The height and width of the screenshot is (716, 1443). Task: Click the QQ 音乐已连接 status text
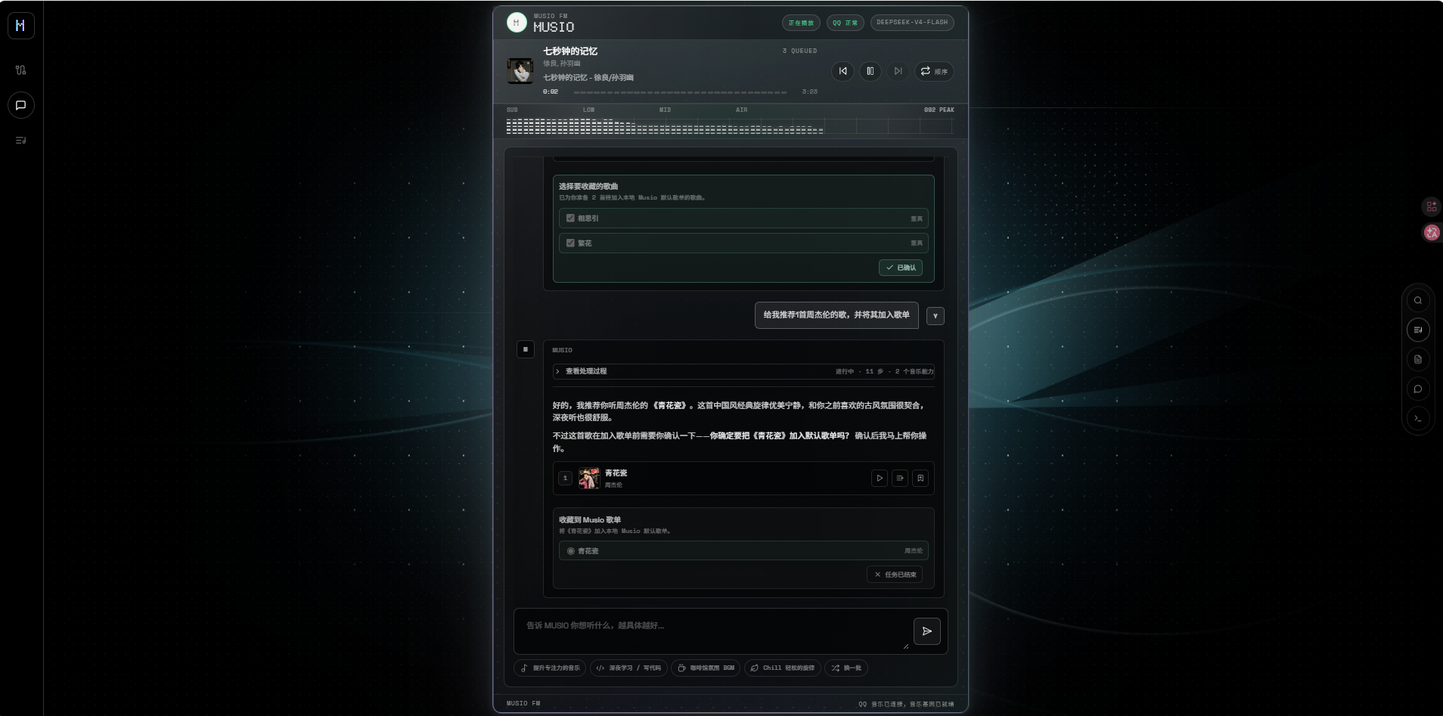click(x=906, y=704)
